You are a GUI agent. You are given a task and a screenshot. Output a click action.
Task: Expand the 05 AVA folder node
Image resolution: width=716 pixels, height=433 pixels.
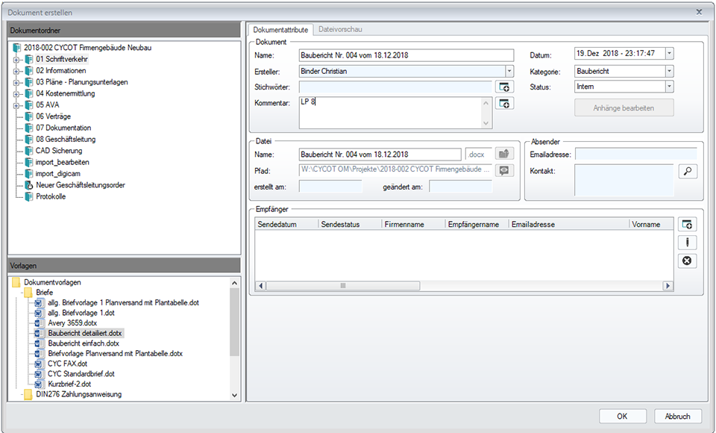(16, 105)
